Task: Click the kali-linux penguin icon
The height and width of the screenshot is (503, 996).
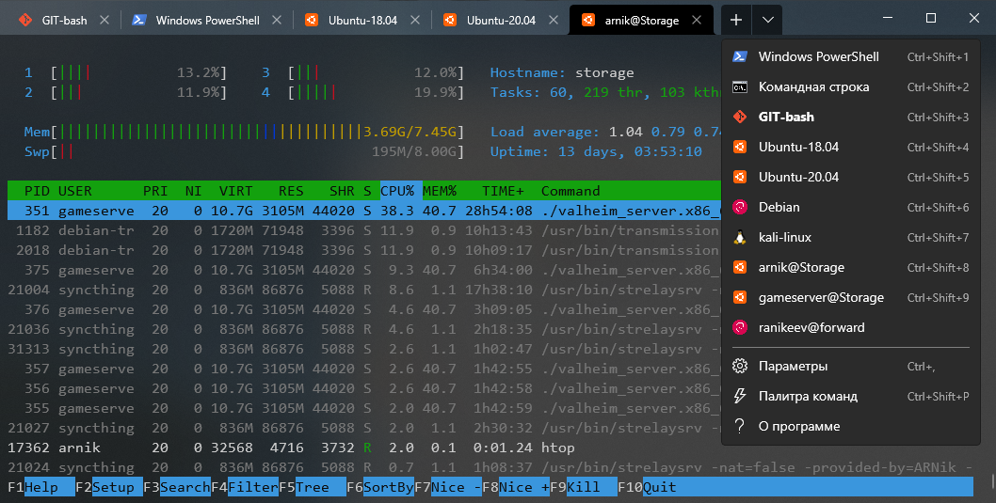Action: point(740,237)
